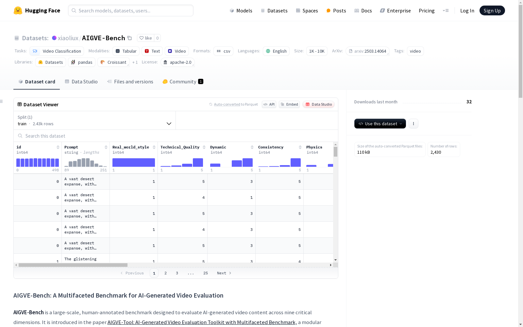Select the video tag

pos(415,51)
